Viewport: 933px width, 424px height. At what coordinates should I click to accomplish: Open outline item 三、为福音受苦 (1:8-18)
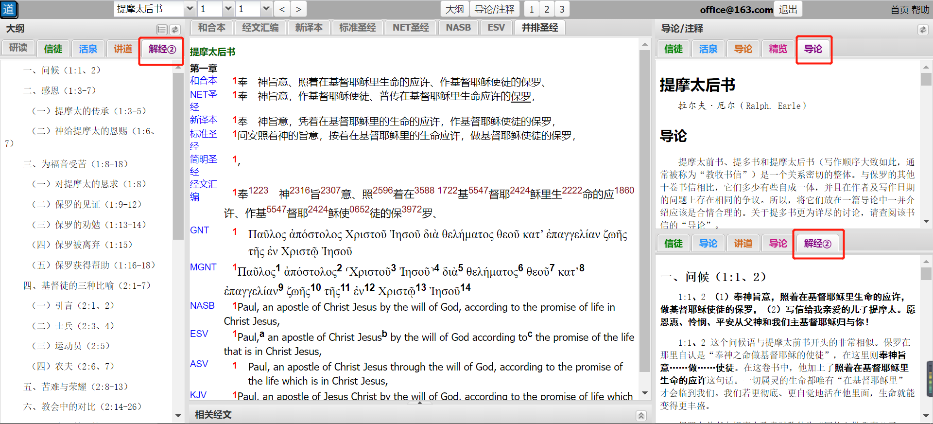(x=75, y=164)
